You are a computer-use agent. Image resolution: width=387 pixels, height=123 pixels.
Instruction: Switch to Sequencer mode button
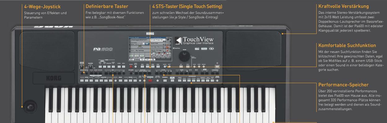click(x=109, y=67)
